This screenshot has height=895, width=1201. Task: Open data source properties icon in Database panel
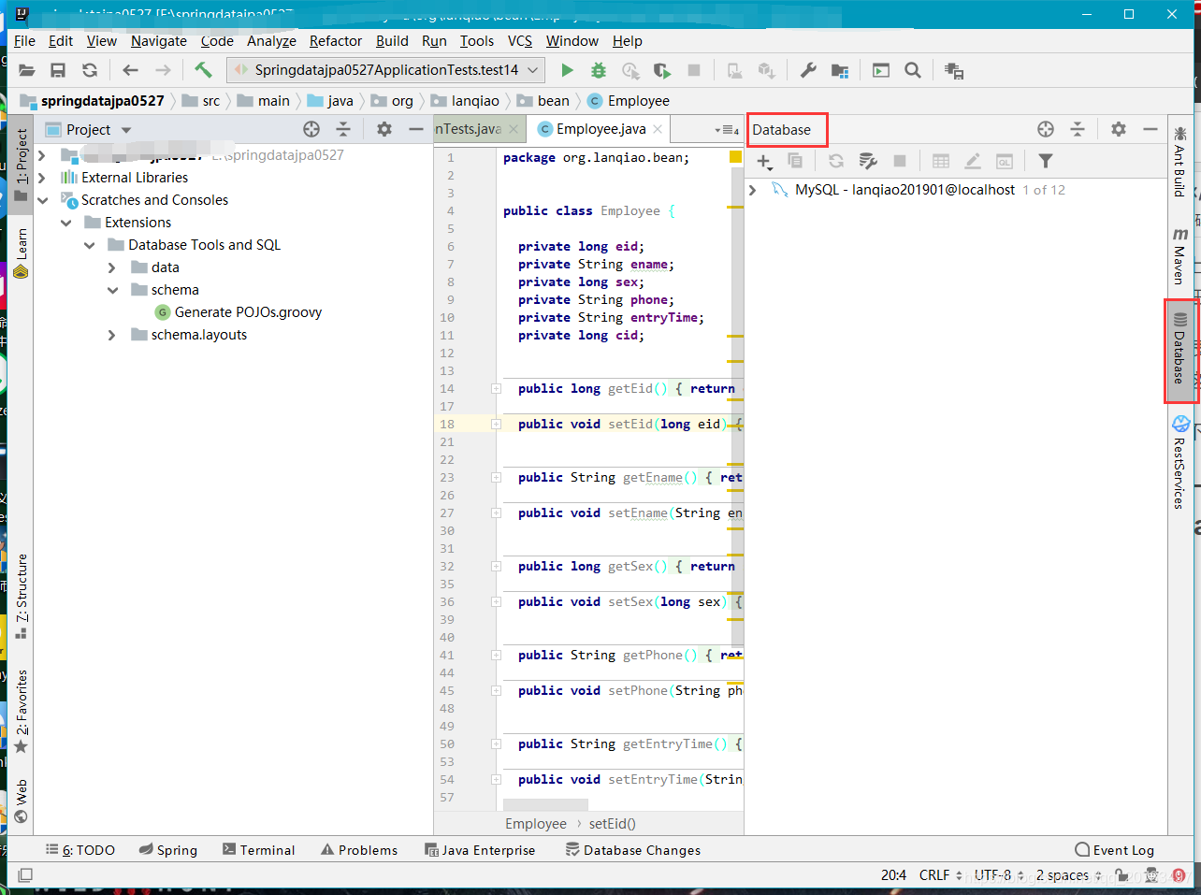coord(868,162)
